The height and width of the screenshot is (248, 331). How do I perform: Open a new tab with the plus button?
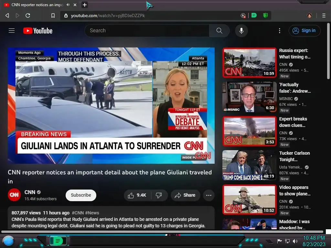85,5
